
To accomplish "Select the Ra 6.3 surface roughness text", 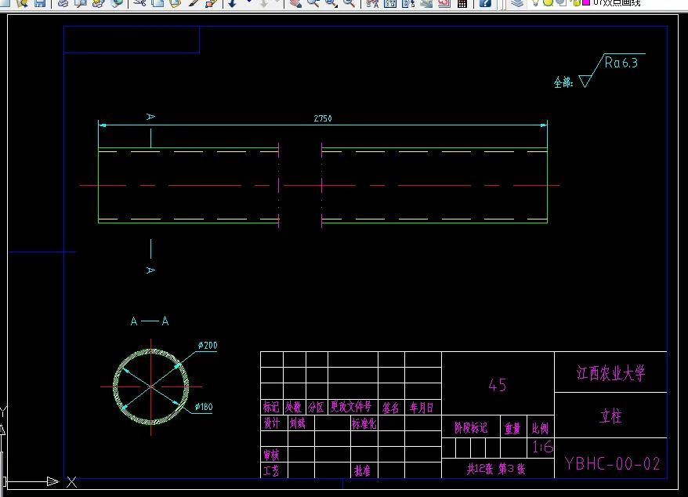I will click(x=621, y=63).
